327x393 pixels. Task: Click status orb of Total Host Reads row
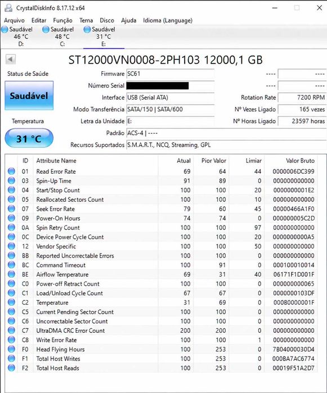point(11,368)
